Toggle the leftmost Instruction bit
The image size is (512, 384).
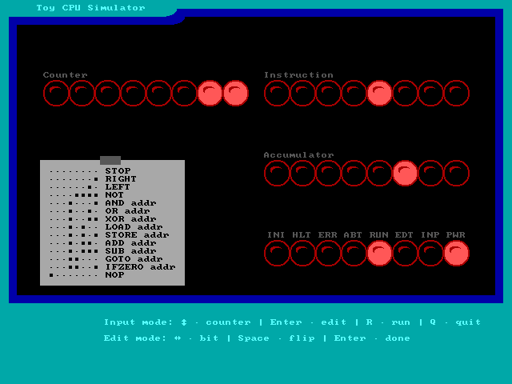click(x=277, y=94)
